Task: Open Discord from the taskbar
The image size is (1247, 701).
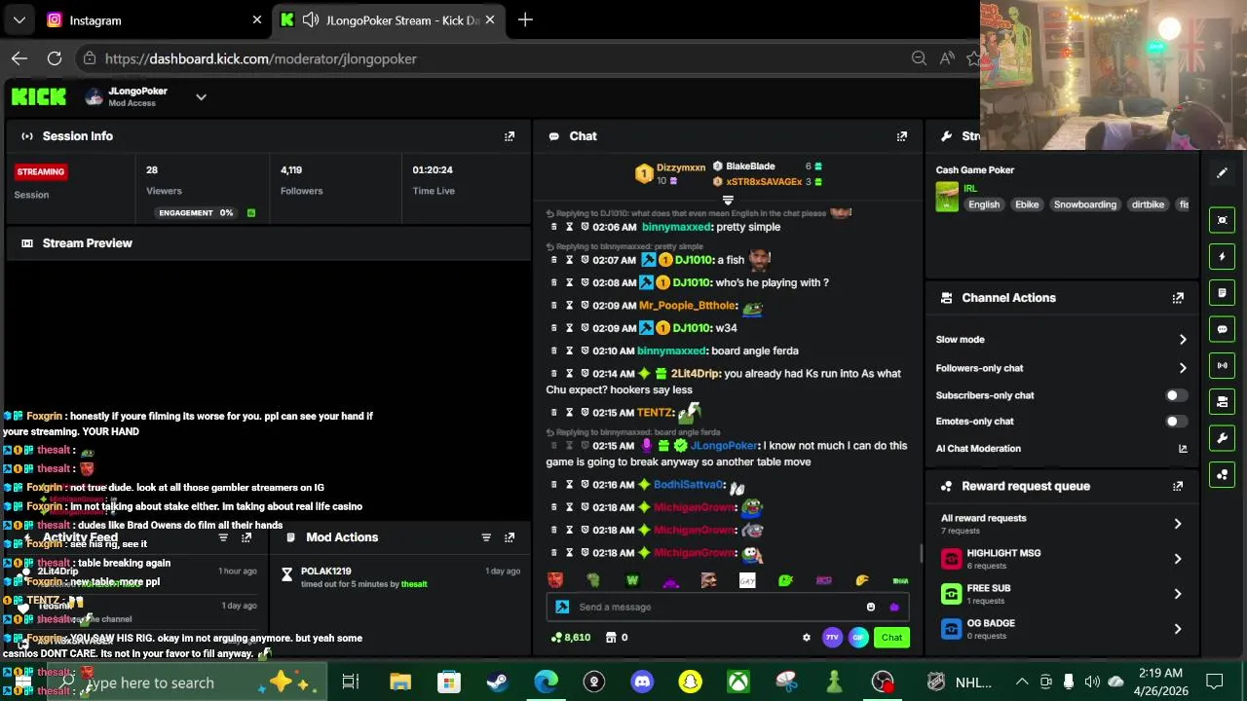Action: [642, 682]
